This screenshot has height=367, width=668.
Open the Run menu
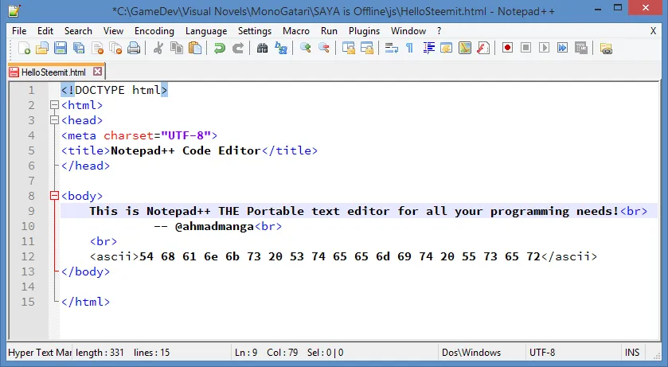coord(329,31)
